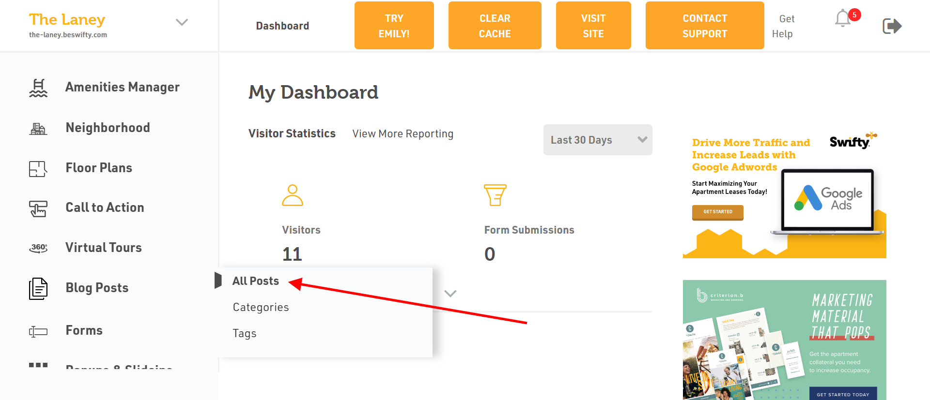This screenshot has height=400, width=930.
Task: Click the Floor Plans icon
Action: pos(38,168)
